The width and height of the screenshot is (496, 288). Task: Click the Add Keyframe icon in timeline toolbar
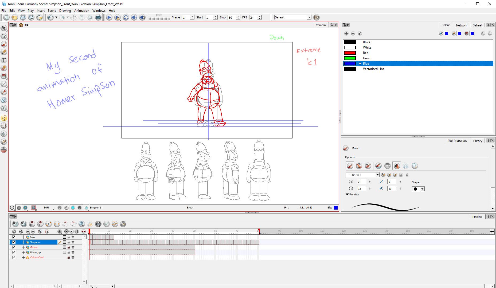(32, 224)
